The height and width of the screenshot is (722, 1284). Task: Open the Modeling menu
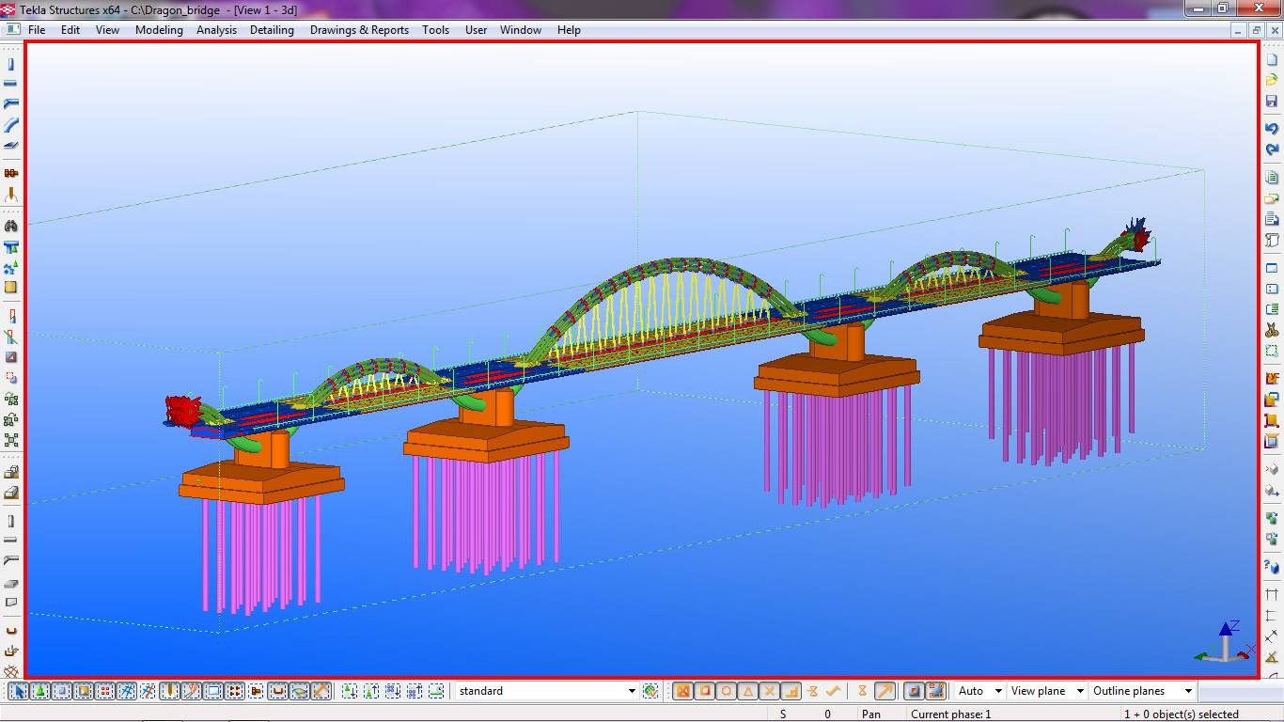pos(159,30)
